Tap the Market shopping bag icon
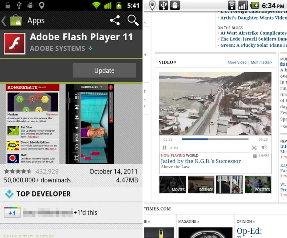The image size is (287, 238). (x=16, y=21)
